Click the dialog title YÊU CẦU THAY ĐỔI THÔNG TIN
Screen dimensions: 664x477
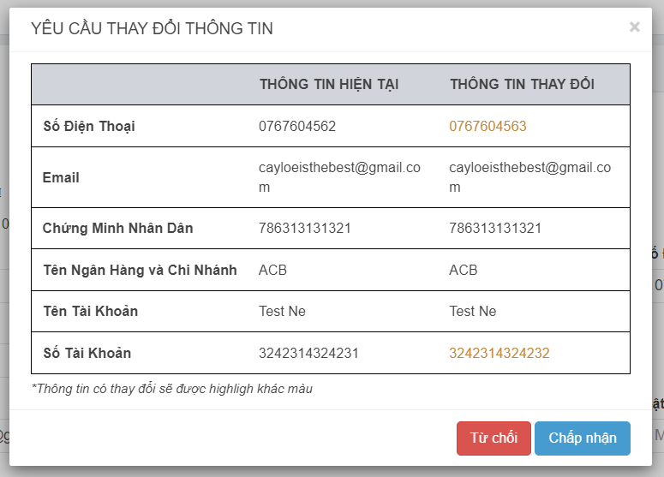(x=152, y=28)
